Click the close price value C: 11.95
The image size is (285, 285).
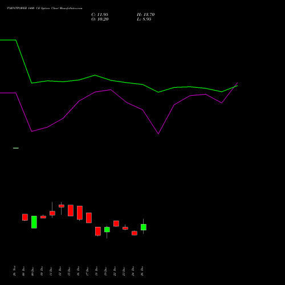coord(100,15)
